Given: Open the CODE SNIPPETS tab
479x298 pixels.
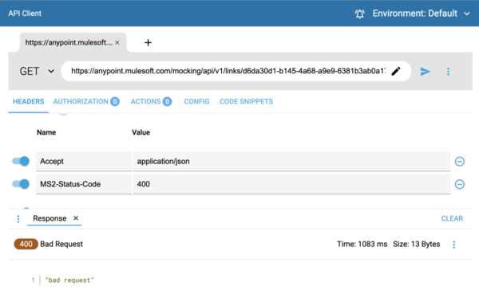Looking at the screenshot, I should click(x=246, y=101).
